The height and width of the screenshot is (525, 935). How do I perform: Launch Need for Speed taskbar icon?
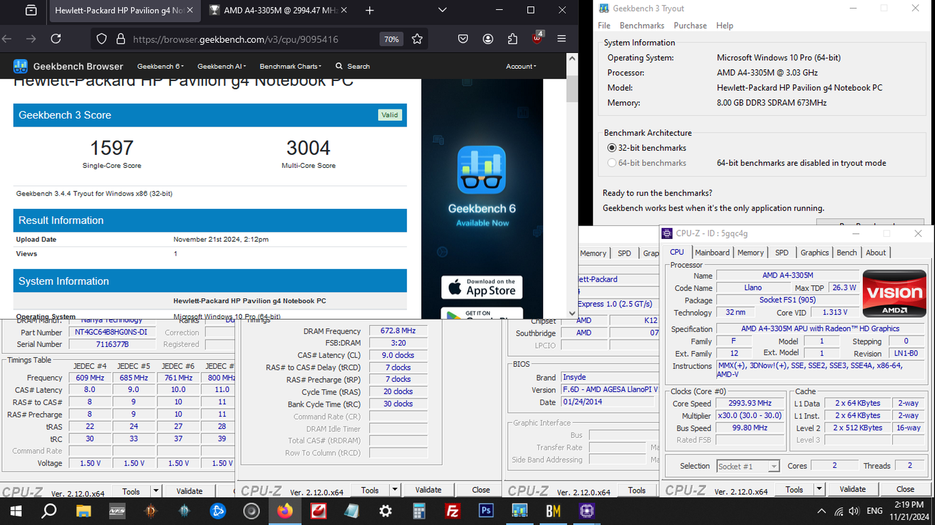pos(117,511)
